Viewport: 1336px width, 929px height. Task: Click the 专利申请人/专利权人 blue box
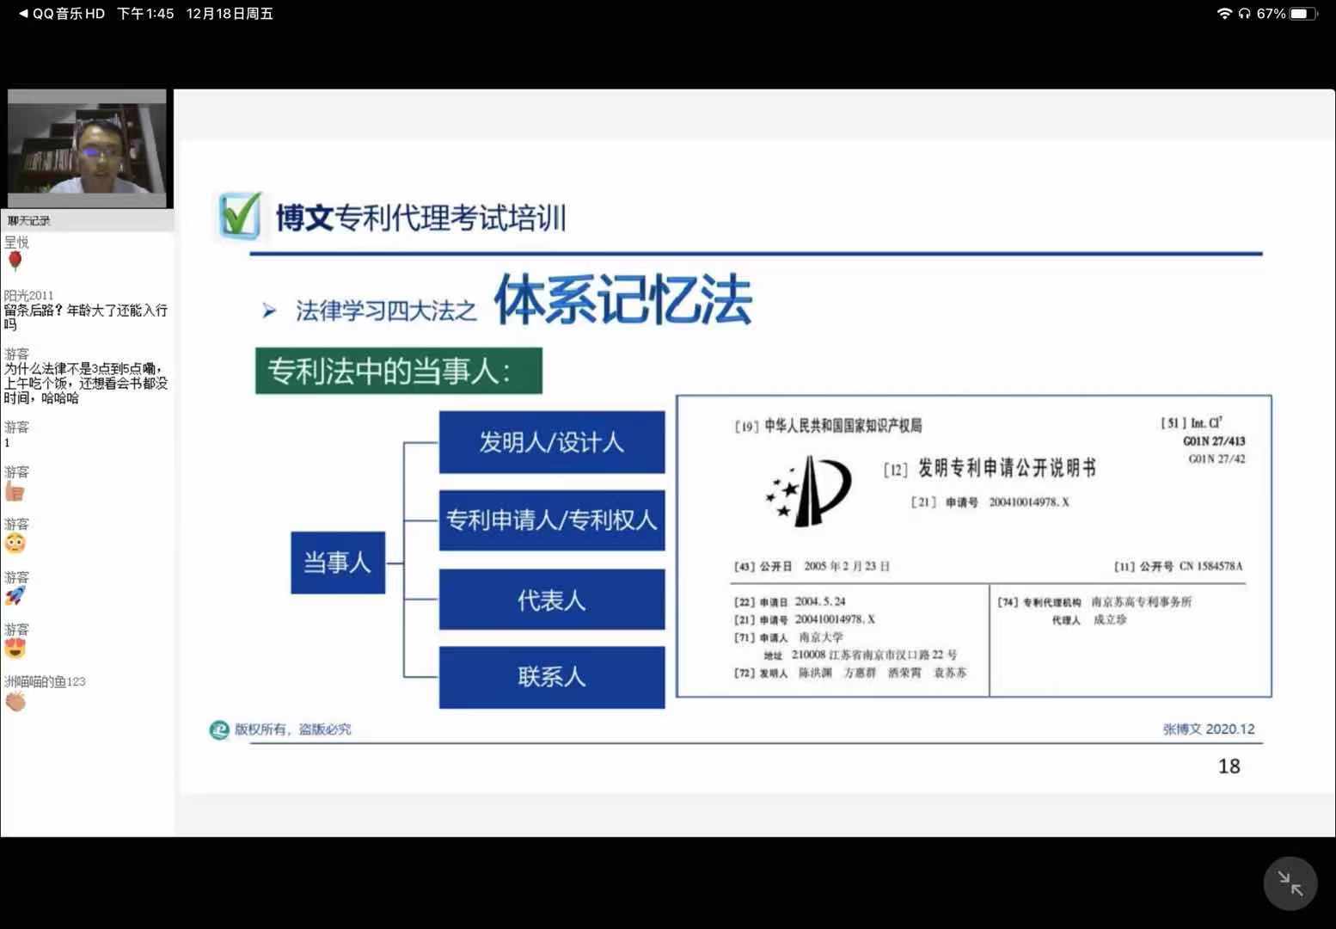pos(551,520)
